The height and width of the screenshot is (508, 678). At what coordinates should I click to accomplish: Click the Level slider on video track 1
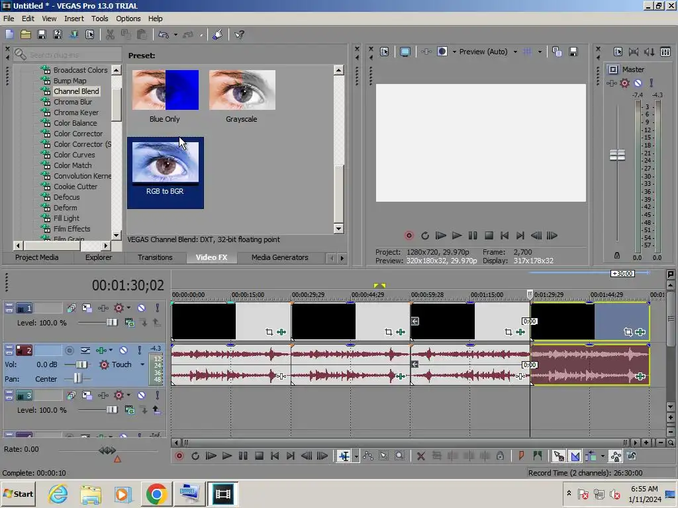click(x=111, y=323)
